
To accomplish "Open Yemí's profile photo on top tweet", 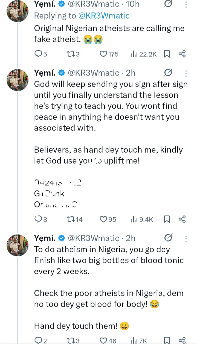I will 18,11.
